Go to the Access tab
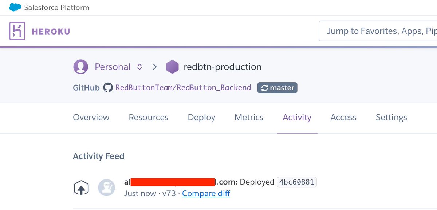This screenshot has width=437, height=210. click(343, 118)
